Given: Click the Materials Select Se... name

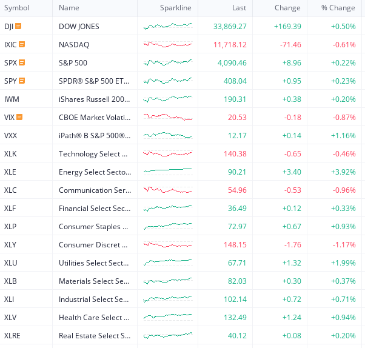Looking at the screenshot, I should (94, 281).
